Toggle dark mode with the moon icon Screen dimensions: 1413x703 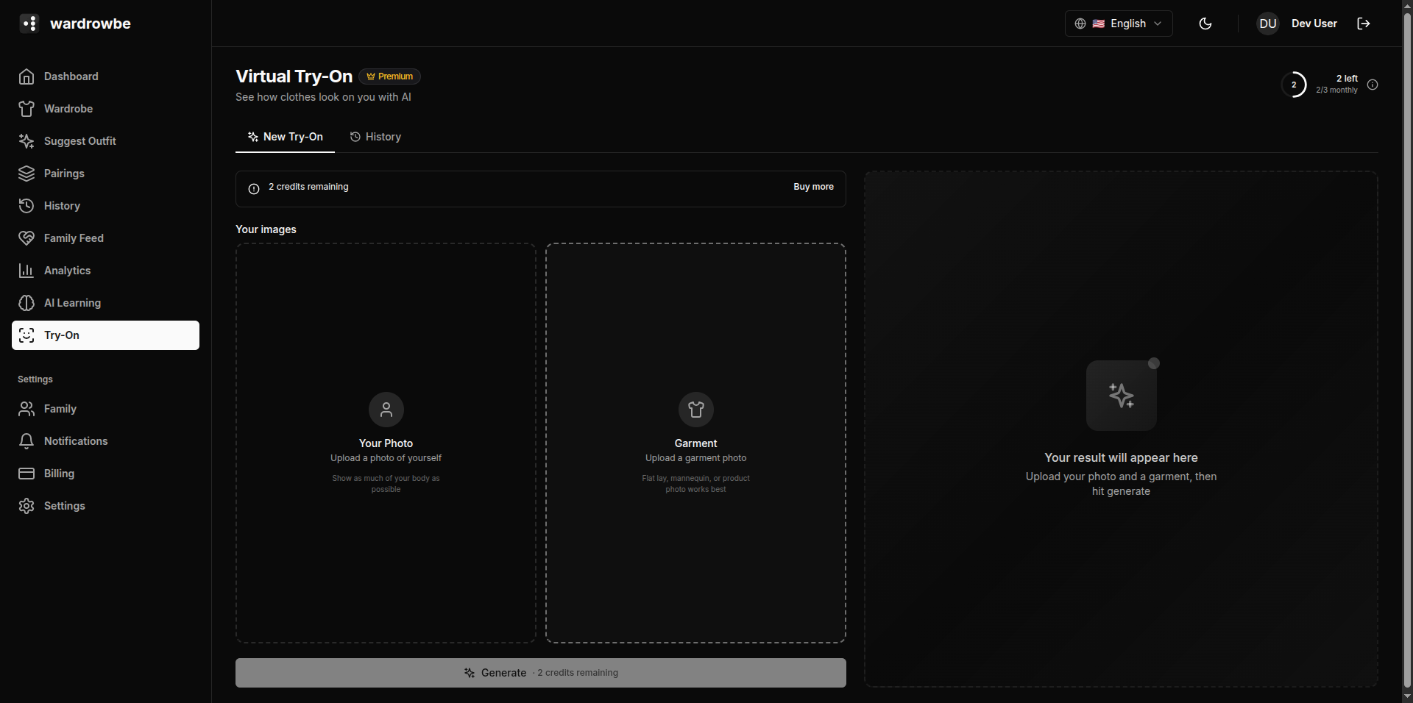click(x=1205, y=23)
